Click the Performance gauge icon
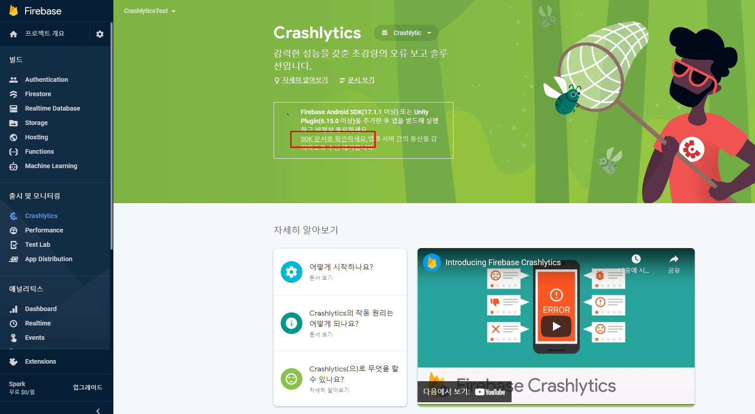Viewport: 755px width, 414px height. (13, 230)
